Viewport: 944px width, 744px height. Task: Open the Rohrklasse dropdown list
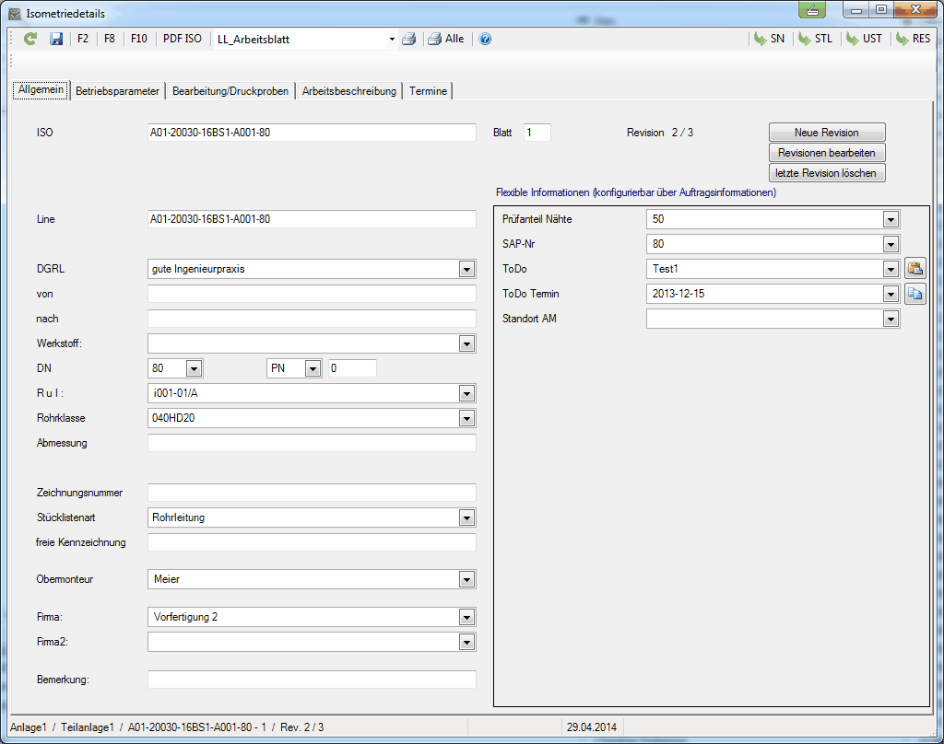tap(466, 418)
